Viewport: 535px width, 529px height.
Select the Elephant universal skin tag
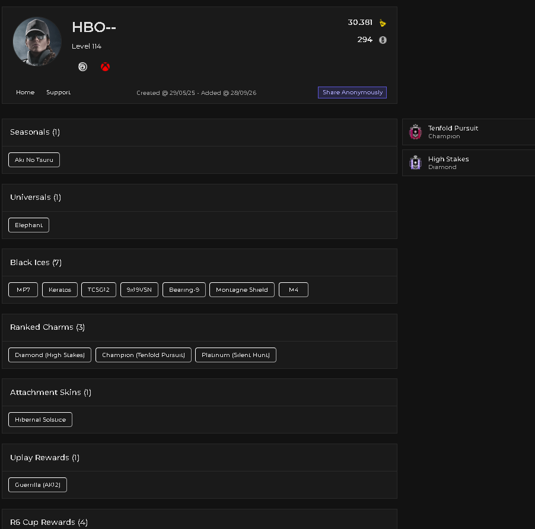(x=28, y=225)
